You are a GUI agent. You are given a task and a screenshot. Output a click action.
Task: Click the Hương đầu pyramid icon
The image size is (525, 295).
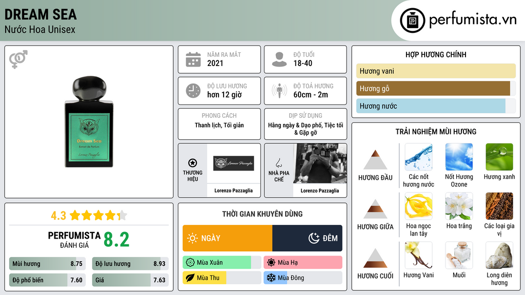(x=375, y=160)
